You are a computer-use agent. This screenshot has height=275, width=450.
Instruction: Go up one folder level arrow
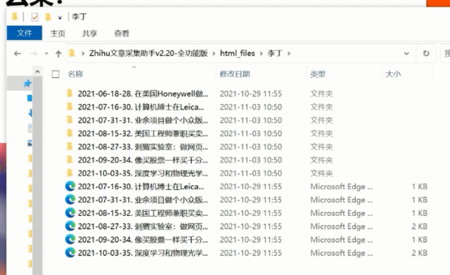click(x=58, y=53)
